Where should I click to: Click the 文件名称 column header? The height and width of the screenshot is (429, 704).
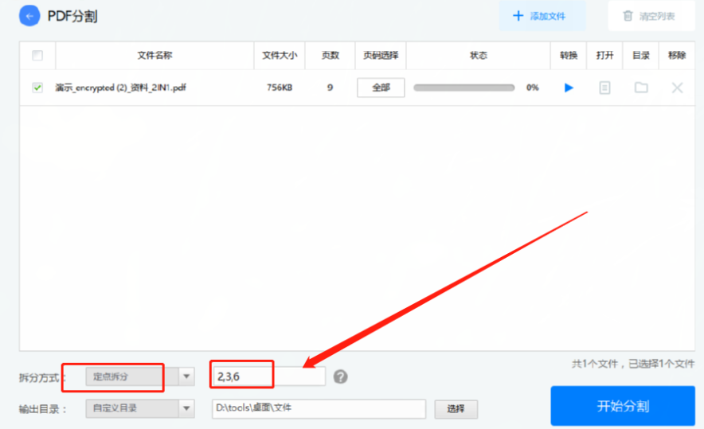(x=155, y=55)
